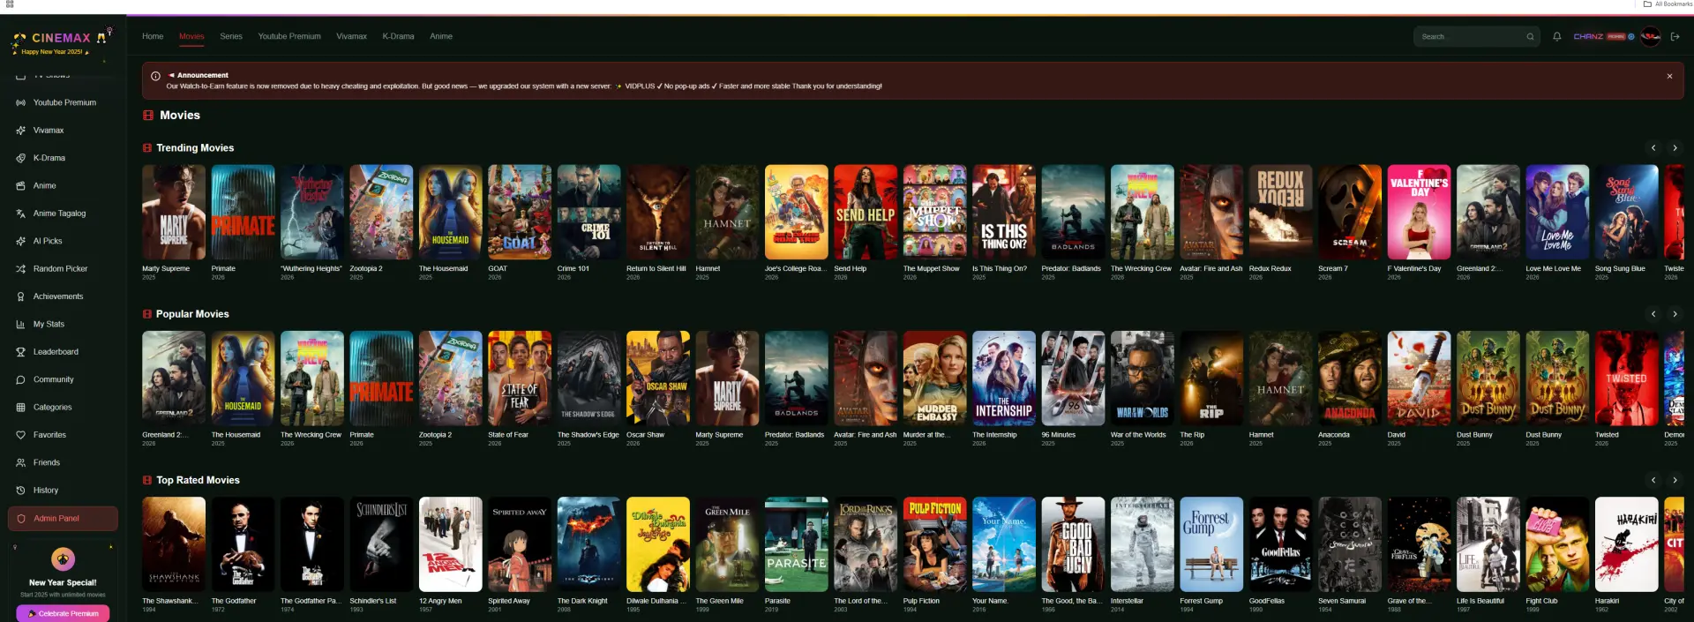Open Scream 7 poster

[x=1350, y=212]
